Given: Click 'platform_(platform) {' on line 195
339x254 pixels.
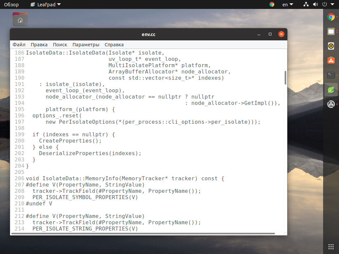Looking at the screenshot, I should (x=80, y=109).
